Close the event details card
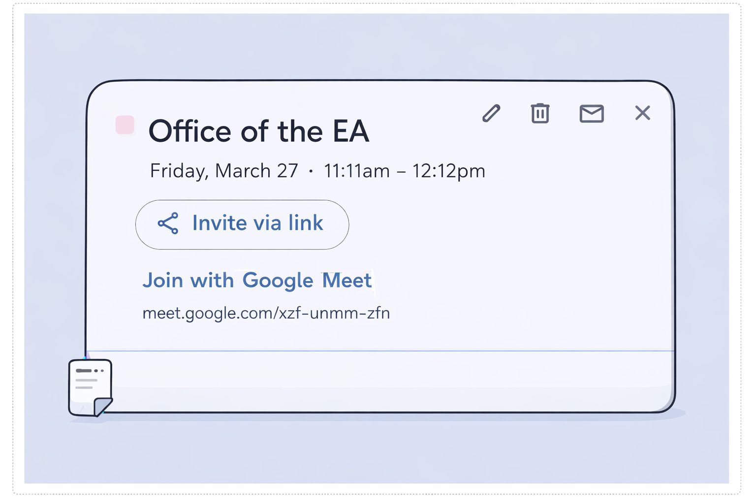 click(x=642, y=113)
